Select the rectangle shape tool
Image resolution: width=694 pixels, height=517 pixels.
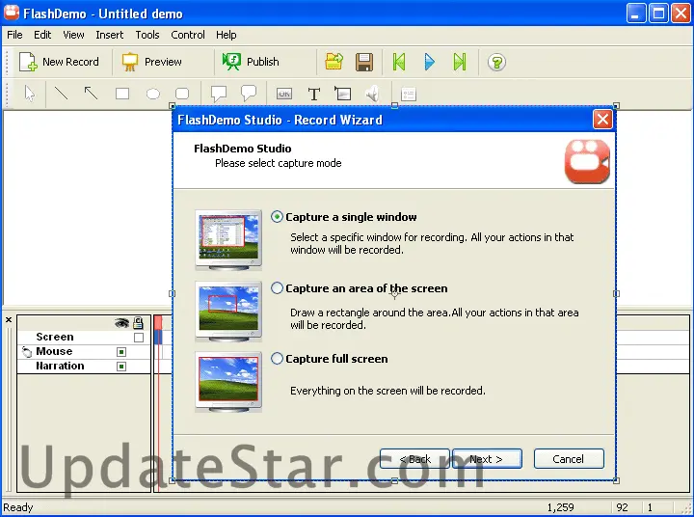[122, 94]
